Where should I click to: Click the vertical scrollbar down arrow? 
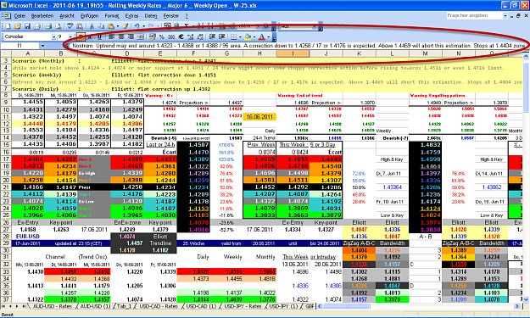click(x=526, y=299)
